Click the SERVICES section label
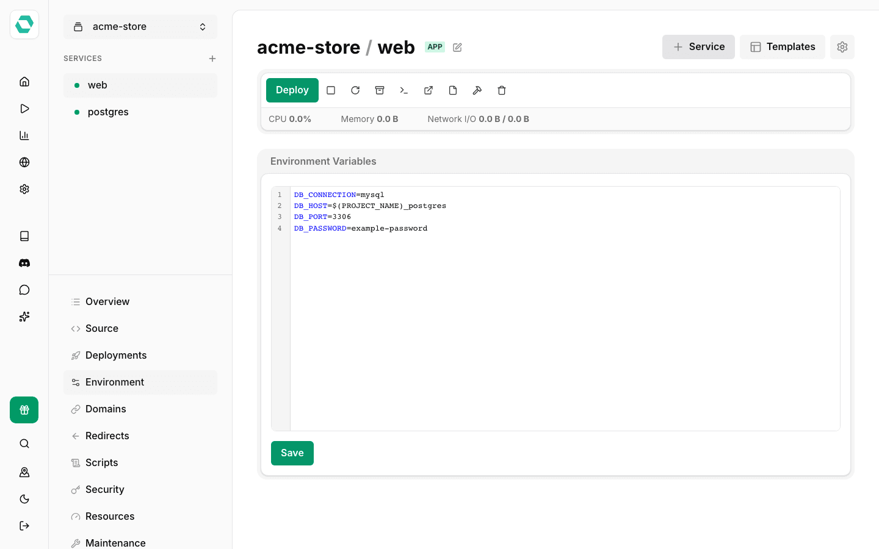This screenshot has width=879, height=549. point(83,59)
